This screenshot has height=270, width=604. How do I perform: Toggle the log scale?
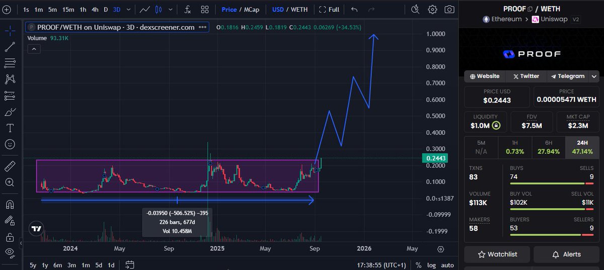coord(431,265)
